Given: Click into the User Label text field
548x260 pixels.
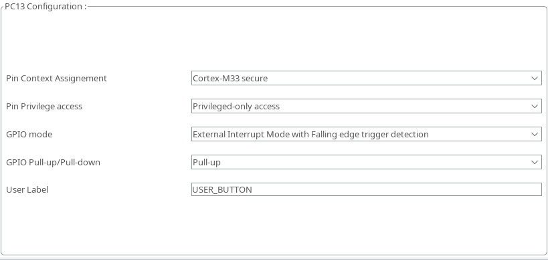Looking at the screenshot, I should point(366,189).
